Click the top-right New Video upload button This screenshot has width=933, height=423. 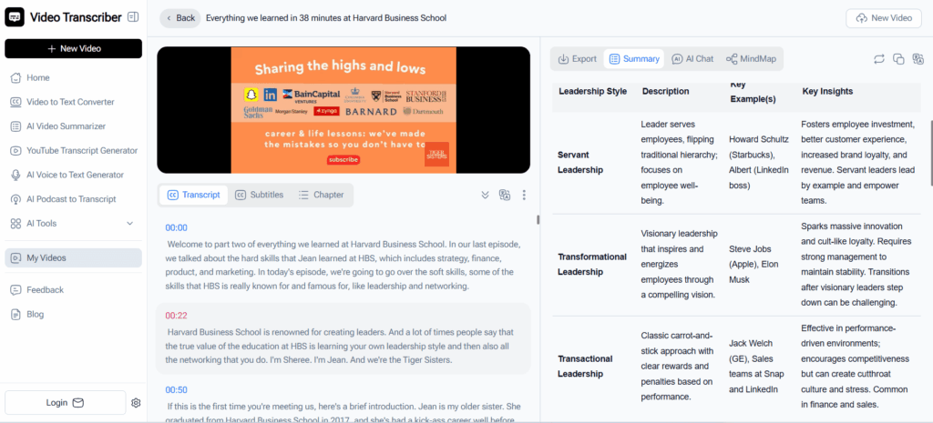pos(884,18)
